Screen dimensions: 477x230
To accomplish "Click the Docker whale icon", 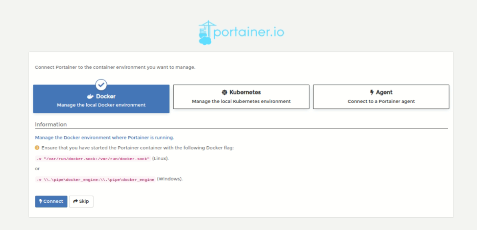I will click(x=90, y=96).
